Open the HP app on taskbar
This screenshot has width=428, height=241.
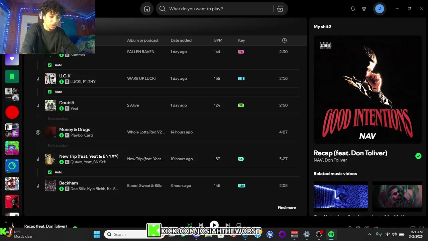[270, 234]
